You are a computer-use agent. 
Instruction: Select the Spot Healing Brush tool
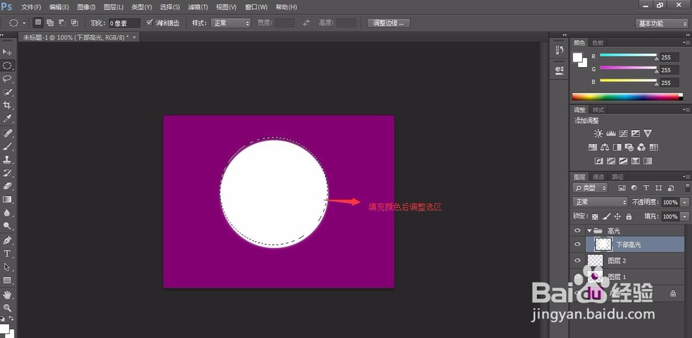[x=7, y=133]
